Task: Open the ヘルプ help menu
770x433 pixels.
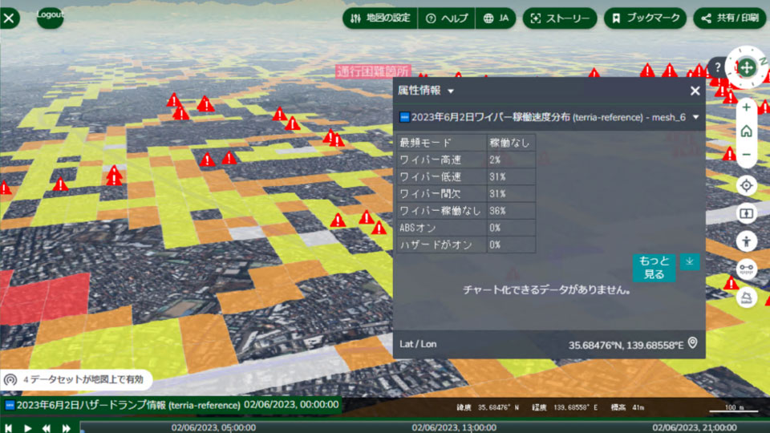Action: pos(447,18)
